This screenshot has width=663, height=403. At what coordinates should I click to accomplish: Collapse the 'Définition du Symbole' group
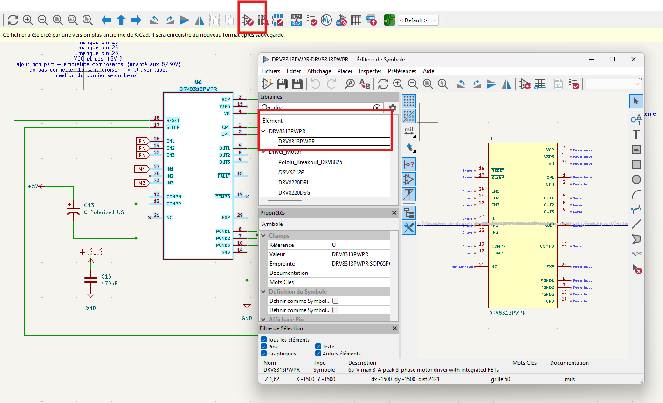[264, 292]
